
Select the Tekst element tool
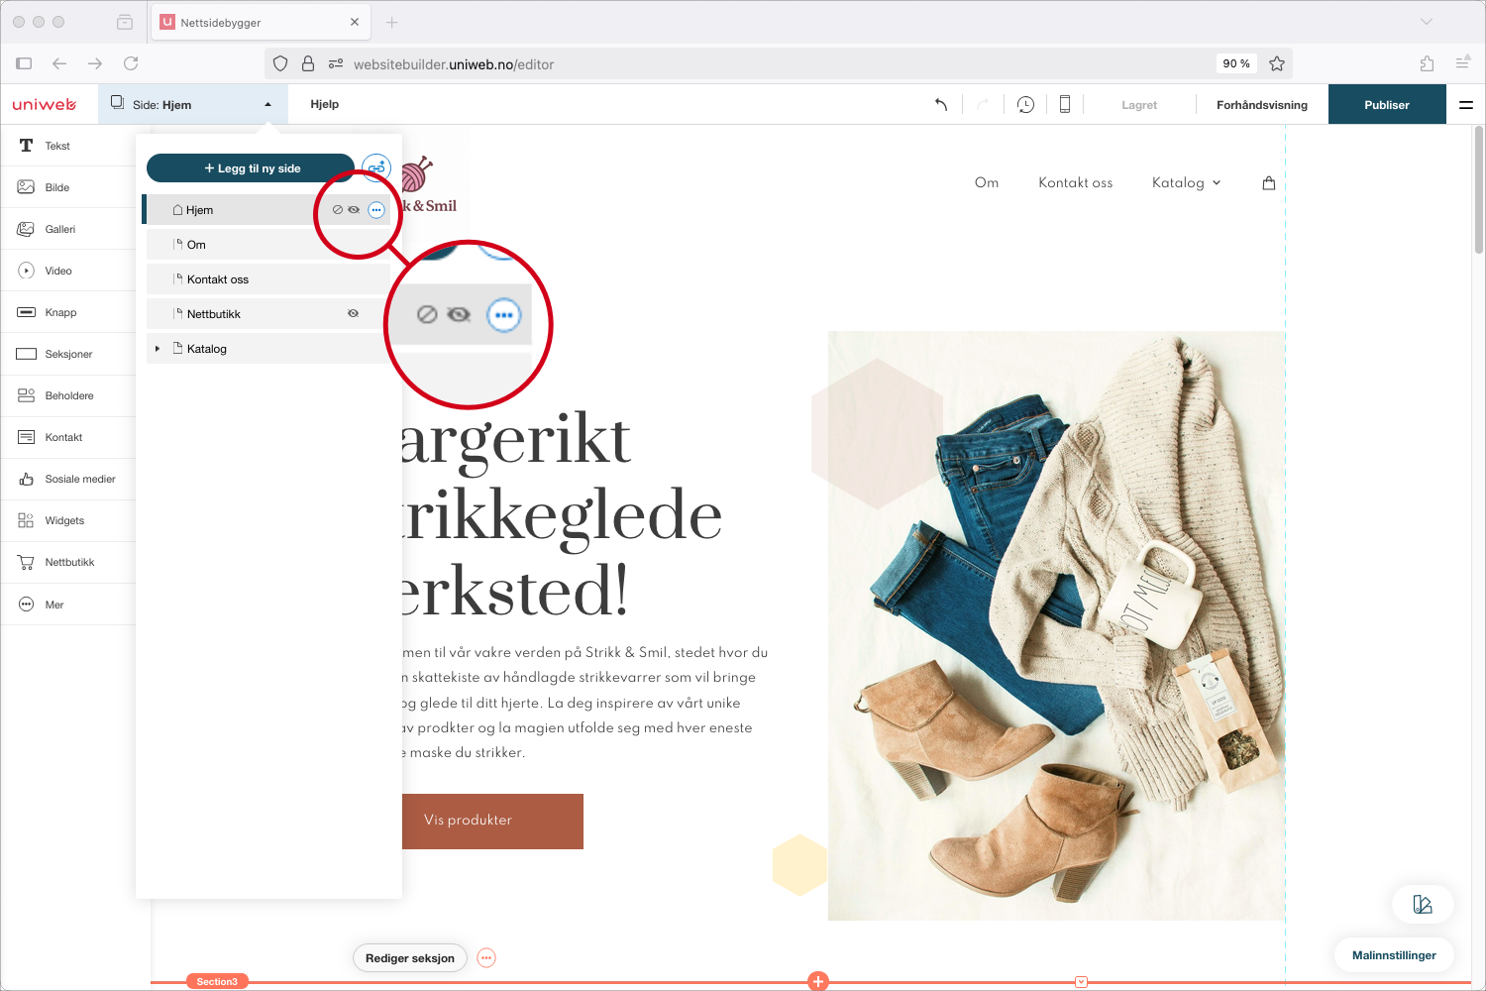(67, 146)
